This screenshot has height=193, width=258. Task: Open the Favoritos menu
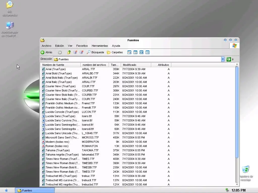click(82, 46)
